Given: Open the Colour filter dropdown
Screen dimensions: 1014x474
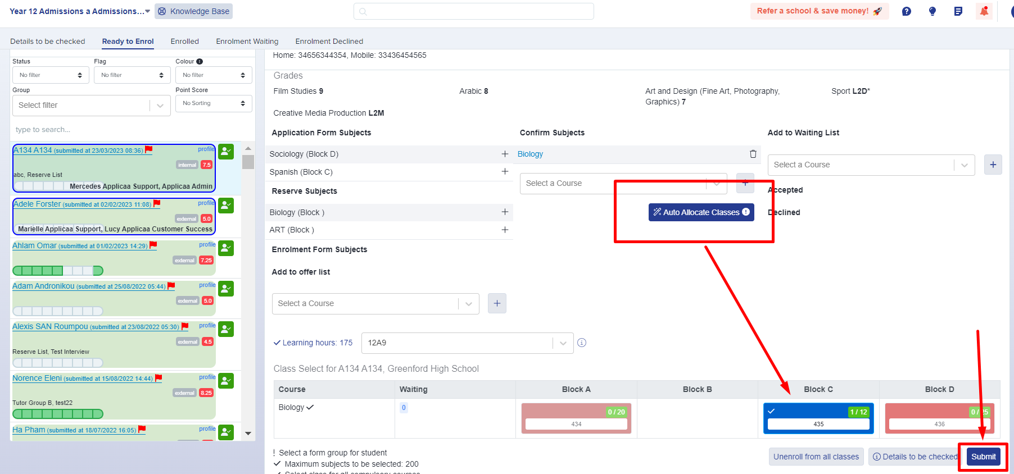Looking at the screenshot, I should 214,75.
